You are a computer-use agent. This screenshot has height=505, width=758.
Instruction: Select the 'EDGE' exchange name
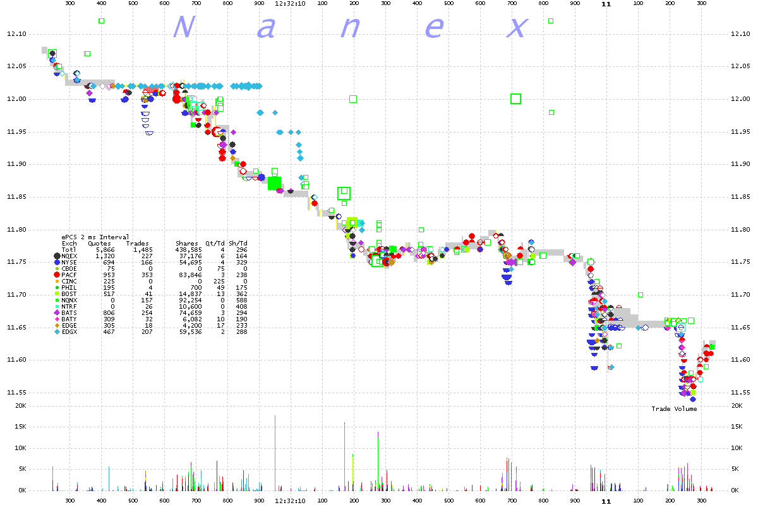click(x=69, y=325)
